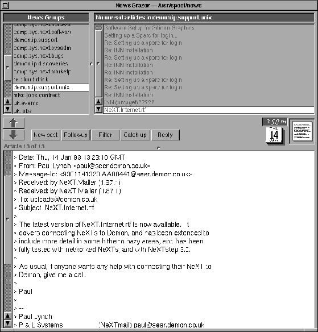Click the large up arrow navigation button
318x332 pixels.
(14, 123)
